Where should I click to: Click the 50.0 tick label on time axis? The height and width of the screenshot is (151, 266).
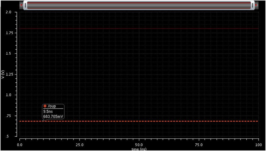click(x=139, y=145)
